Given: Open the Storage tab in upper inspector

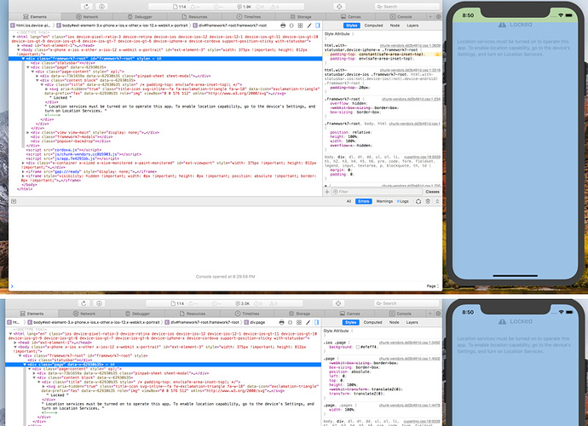Looking at the screenshot, I should [x=301, y=16].
